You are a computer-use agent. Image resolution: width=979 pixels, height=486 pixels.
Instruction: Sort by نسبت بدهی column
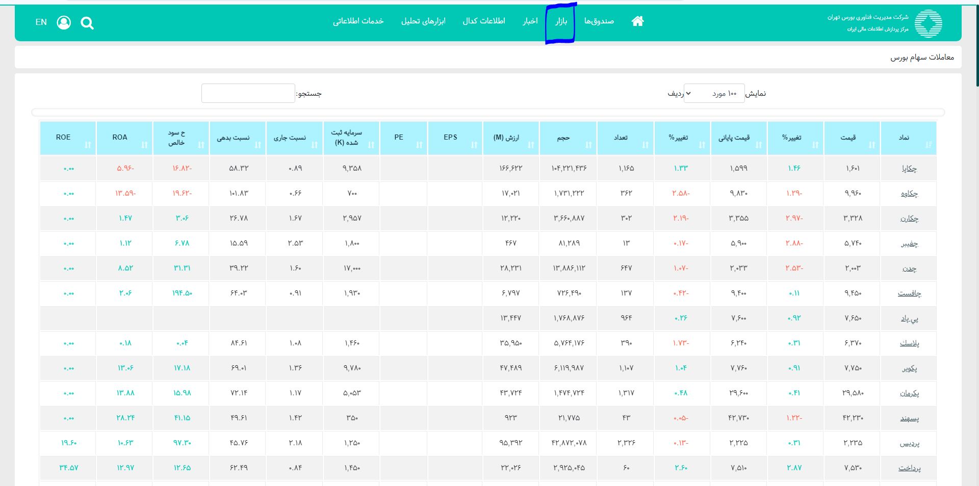(x=238, y=138)
